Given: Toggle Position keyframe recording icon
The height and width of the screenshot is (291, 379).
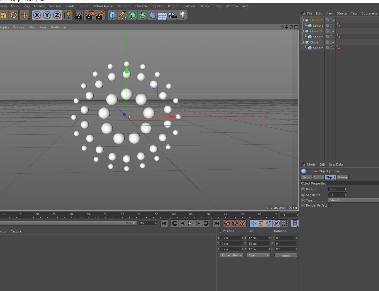Looking at the screenshot, I should tap(253, 223).
